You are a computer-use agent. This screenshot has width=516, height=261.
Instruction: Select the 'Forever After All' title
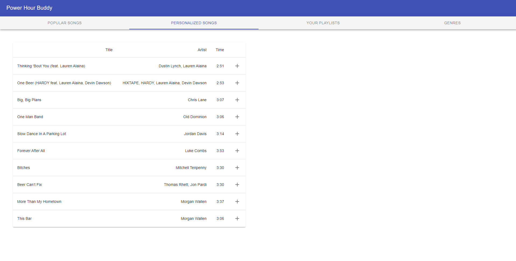[31, 151]
